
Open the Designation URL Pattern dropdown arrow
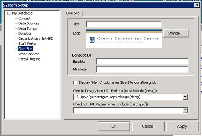pos(185,97)
